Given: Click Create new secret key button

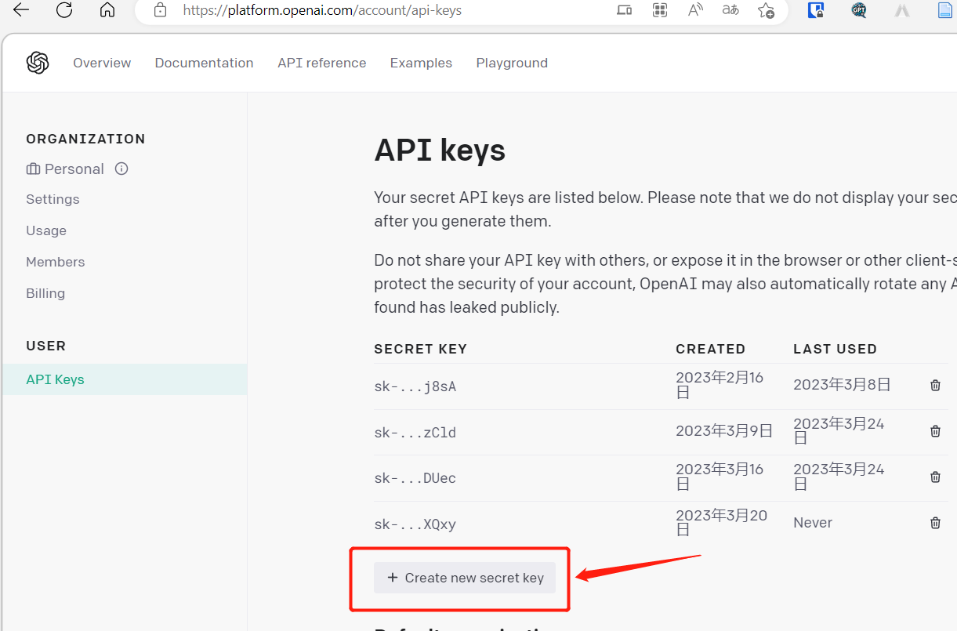Looking at the screenshot, I should 465,578.
